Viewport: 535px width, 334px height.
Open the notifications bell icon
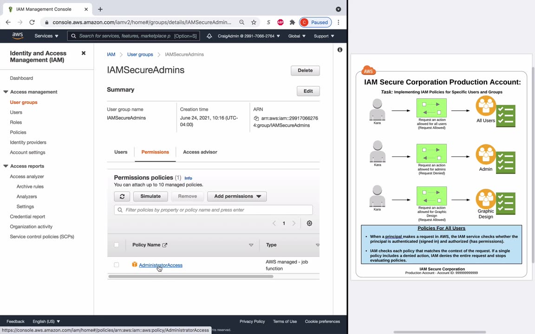pyautogui.click(x=209, y=36)
